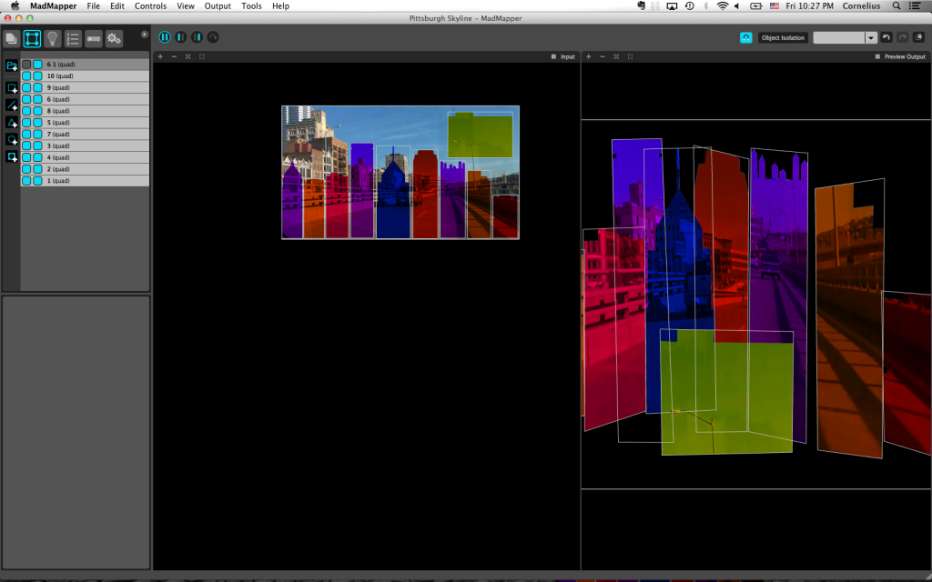This screenshot has width=932, height=582.
Task: Add a triangle surface using the triangle-plus icon
Action: click(x=11, y=122)
